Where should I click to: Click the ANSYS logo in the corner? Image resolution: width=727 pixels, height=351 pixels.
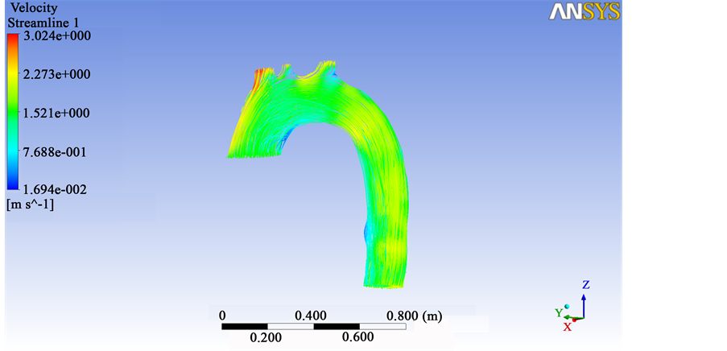[x=584, y=11]
